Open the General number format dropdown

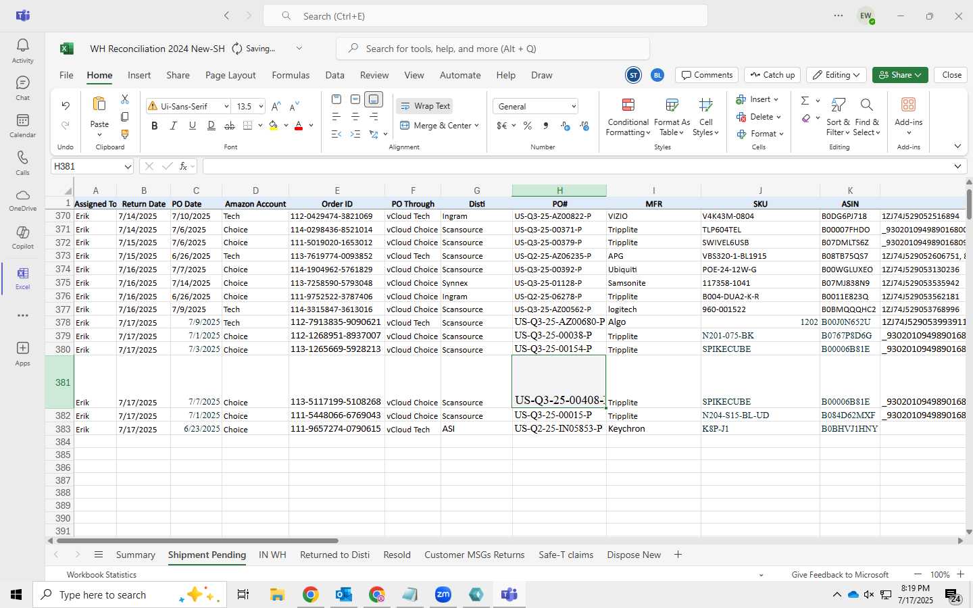click(x=574, y=107)
